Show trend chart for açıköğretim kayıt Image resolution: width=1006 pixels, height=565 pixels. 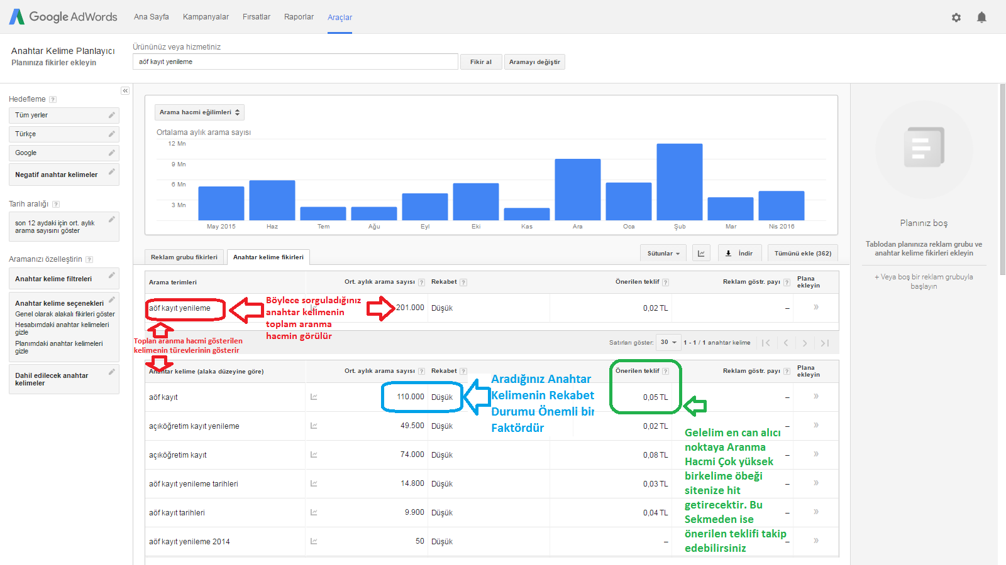click(314, 455)
